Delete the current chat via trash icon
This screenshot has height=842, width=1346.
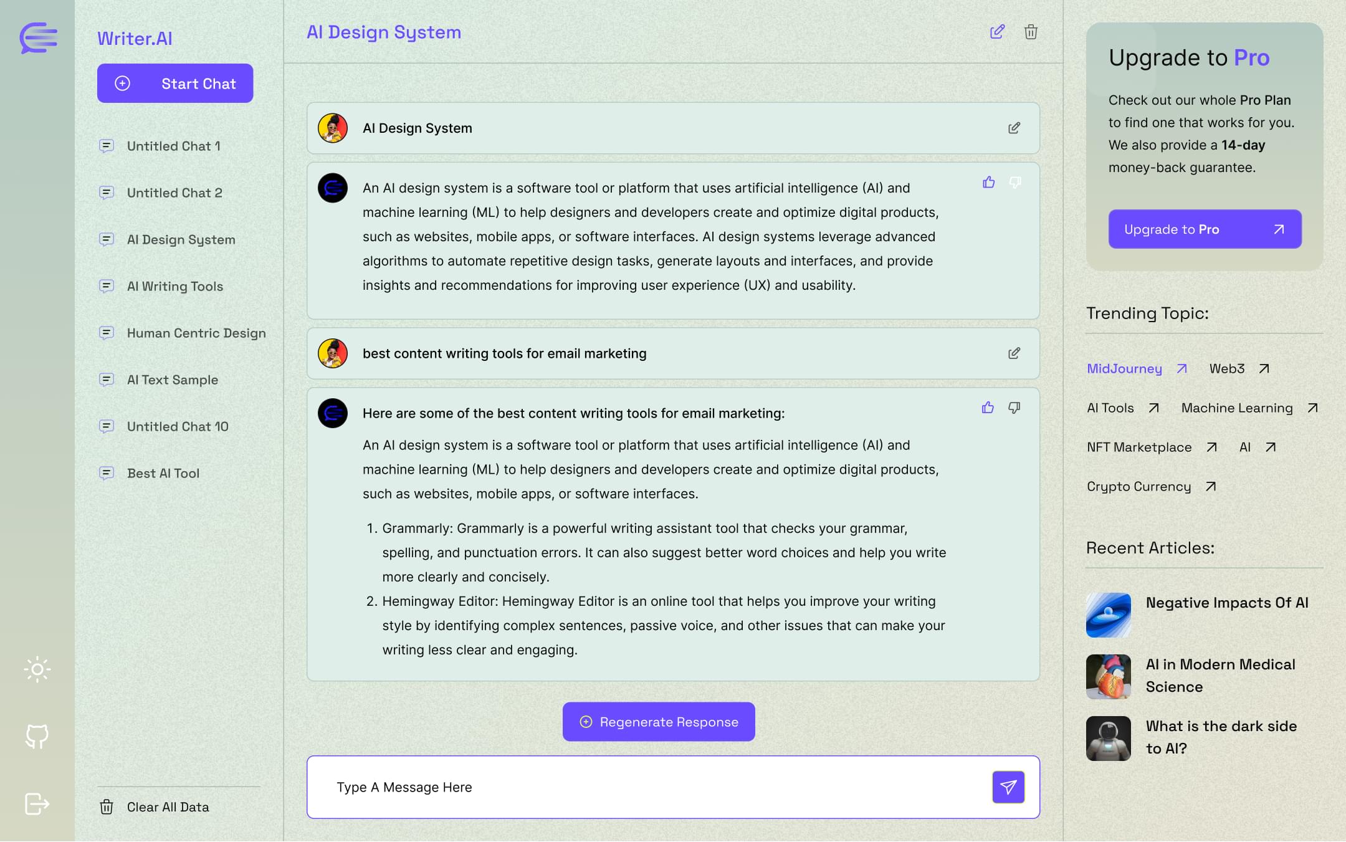click(1031, 32)
